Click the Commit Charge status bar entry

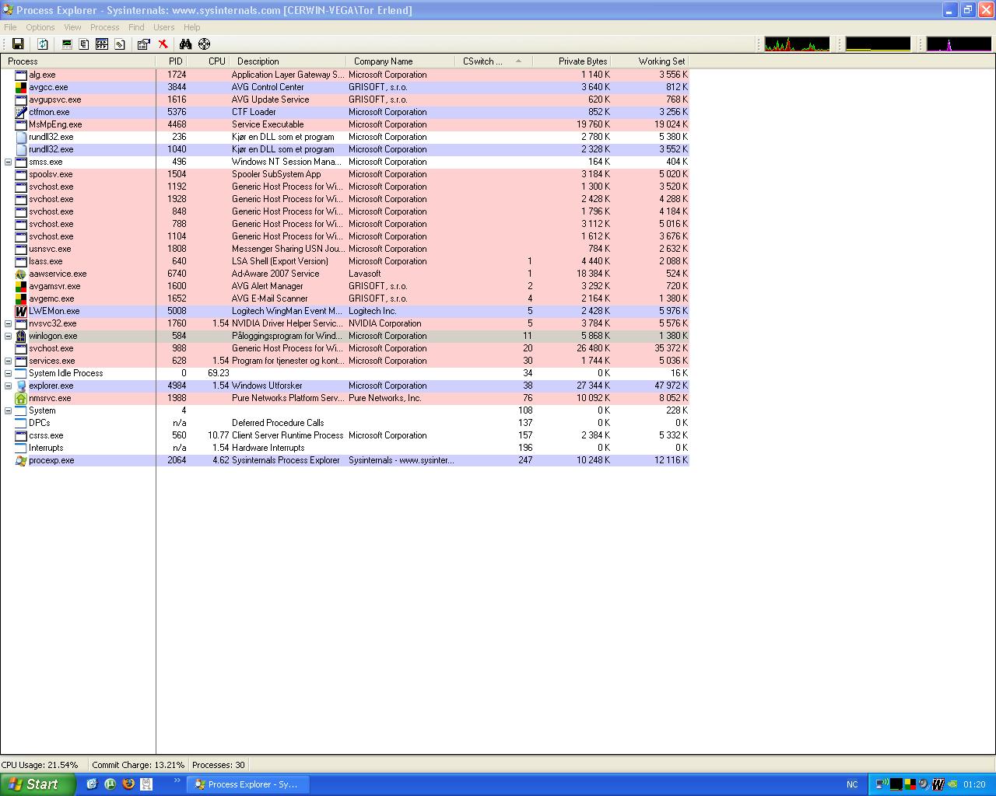pyautogui.click(x=139, y=765)
